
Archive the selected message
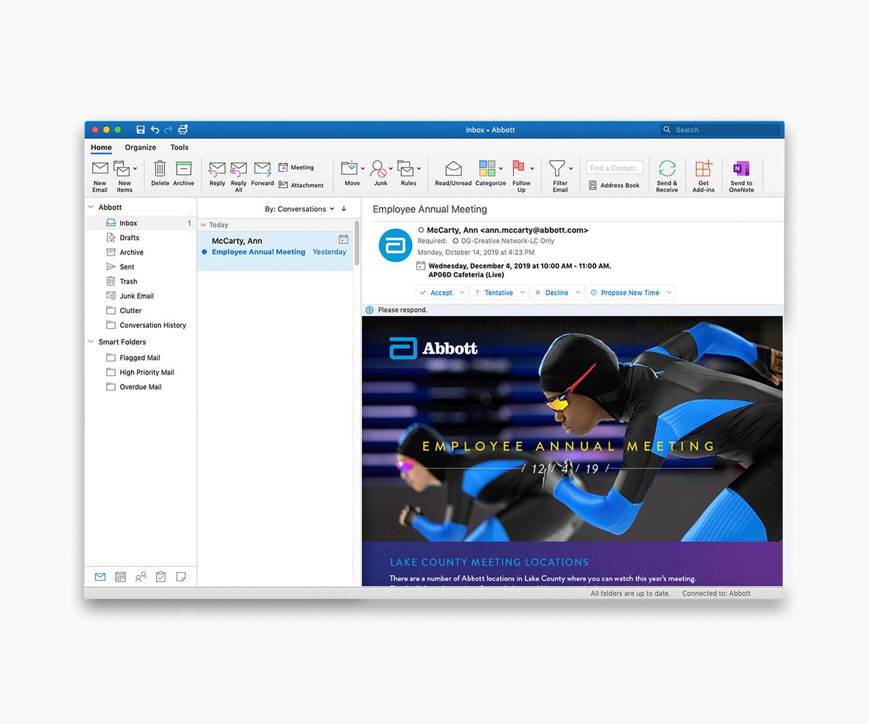pyautogui.click(x=183, y=168)
